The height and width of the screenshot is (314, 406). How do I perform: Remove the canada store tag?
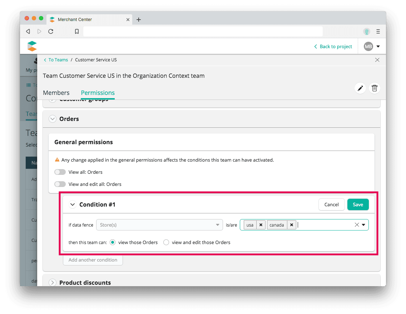coord(292,225)
